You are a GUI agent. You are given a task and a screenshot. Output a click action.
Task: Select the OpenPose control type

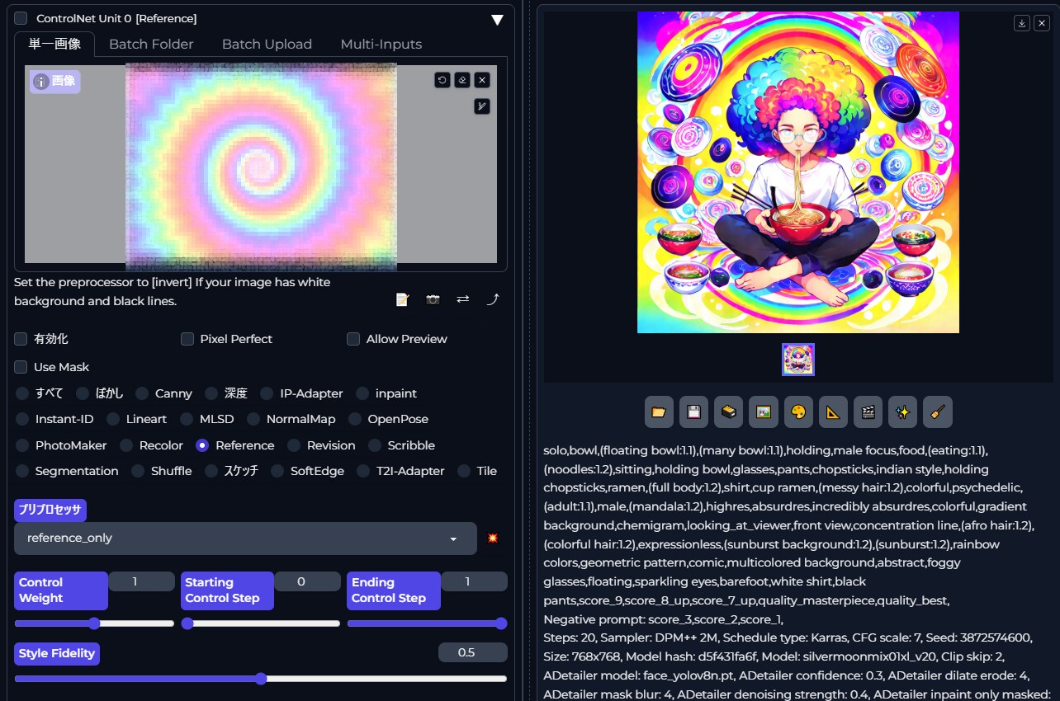click(355, 419)
